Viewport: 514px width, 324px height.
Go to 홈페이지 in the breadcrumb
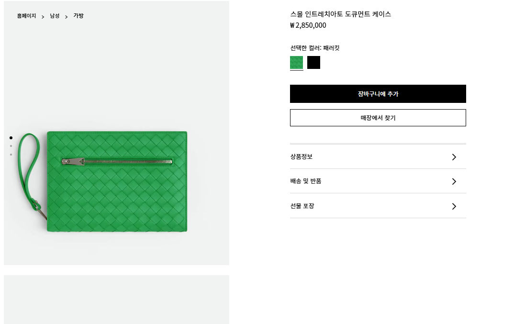pos(26,16)
